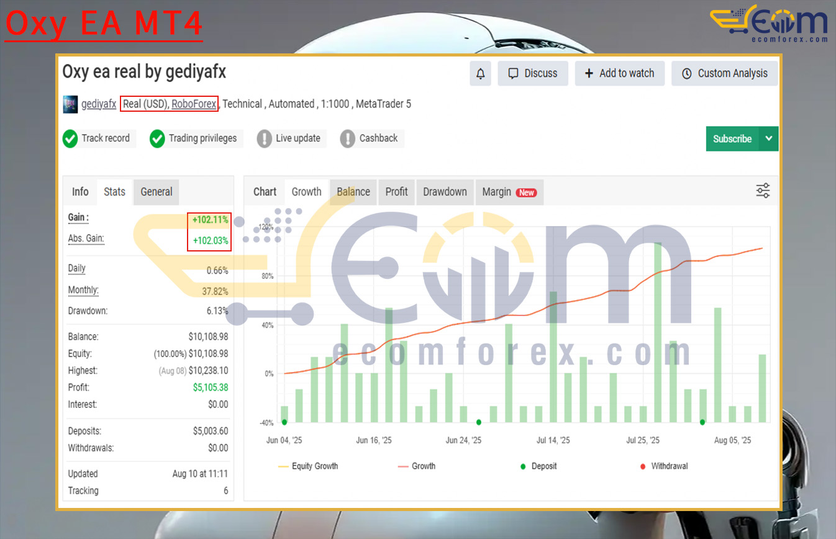The image size is (836, 539).
Task: Click the Jun 24 deposit marker dot
Action: tap(479, 422)
